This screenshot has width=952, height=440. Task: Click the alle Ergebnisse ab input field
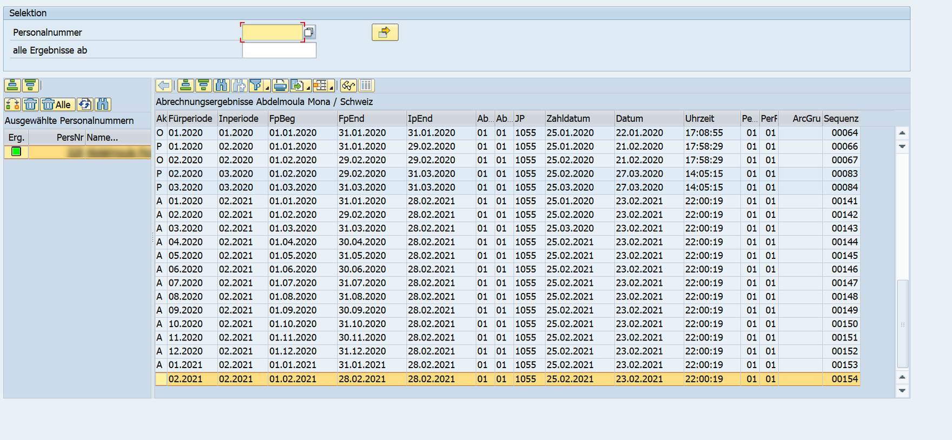pos(279,50)
